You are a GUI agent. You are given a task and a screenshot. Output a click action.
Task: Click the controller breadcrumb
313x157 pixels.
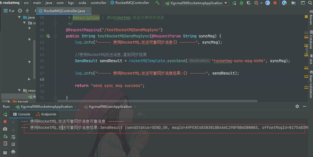click(99, 3)
